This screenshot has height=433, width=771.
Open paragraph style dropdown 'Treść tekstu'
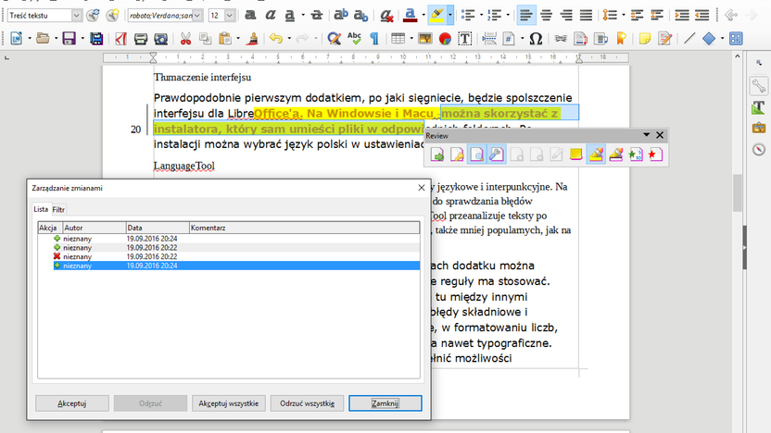76,15
